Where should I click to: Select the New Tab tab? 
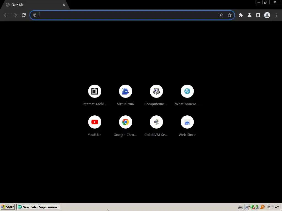click(35, 5)
